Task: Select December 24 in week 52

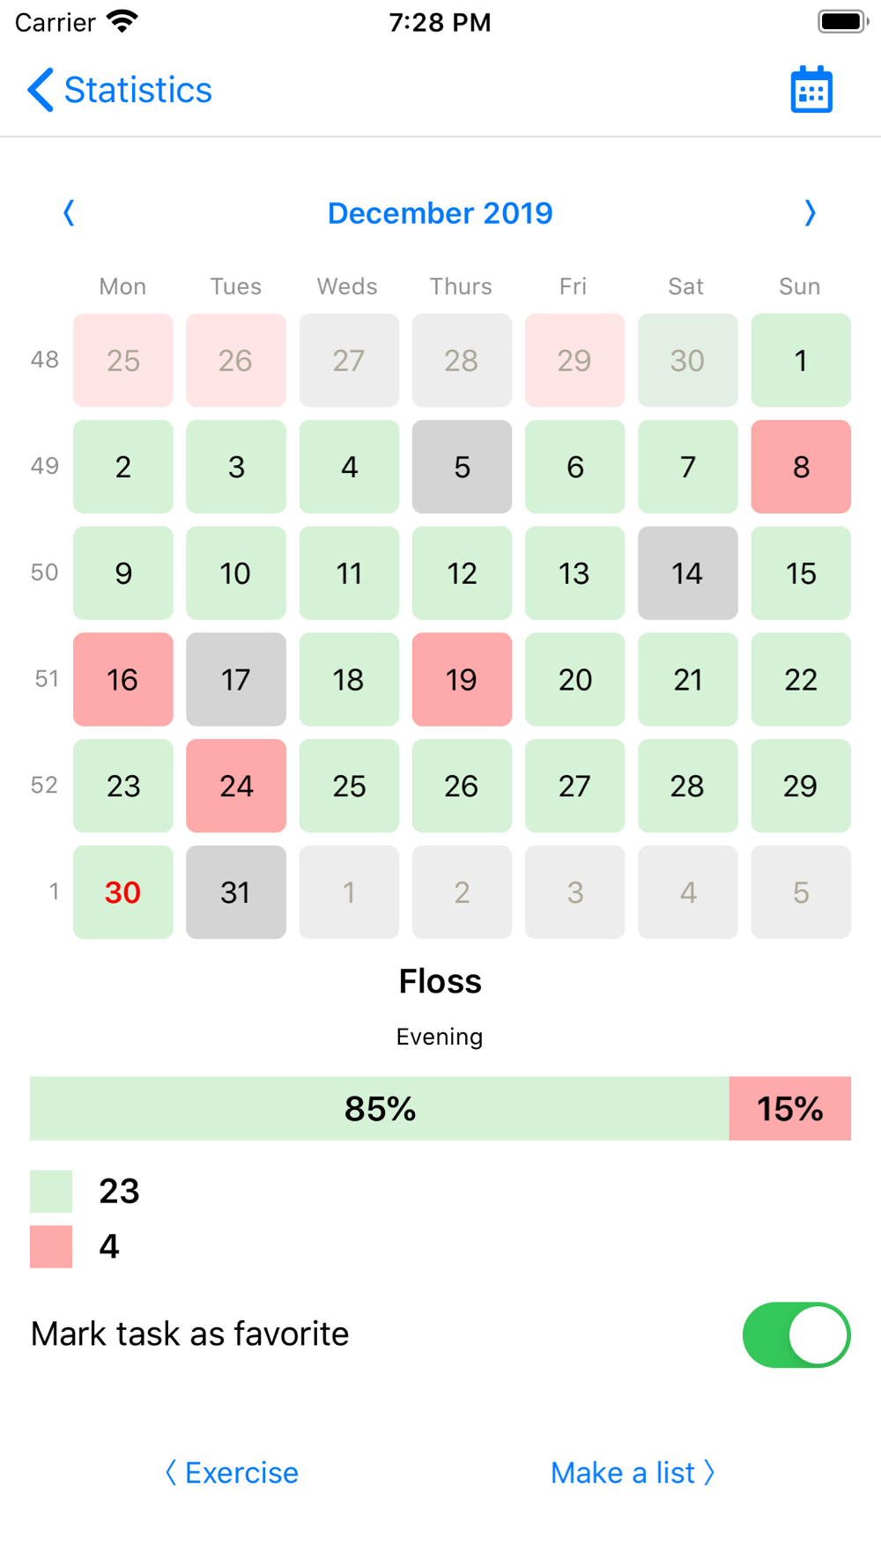Action: (x=236, y=786)
